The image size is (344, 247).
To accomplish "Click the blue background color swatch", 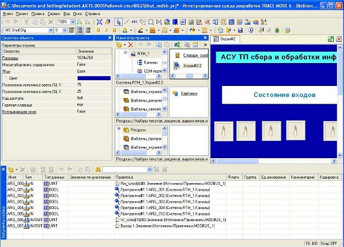I will tap(94, 79).
